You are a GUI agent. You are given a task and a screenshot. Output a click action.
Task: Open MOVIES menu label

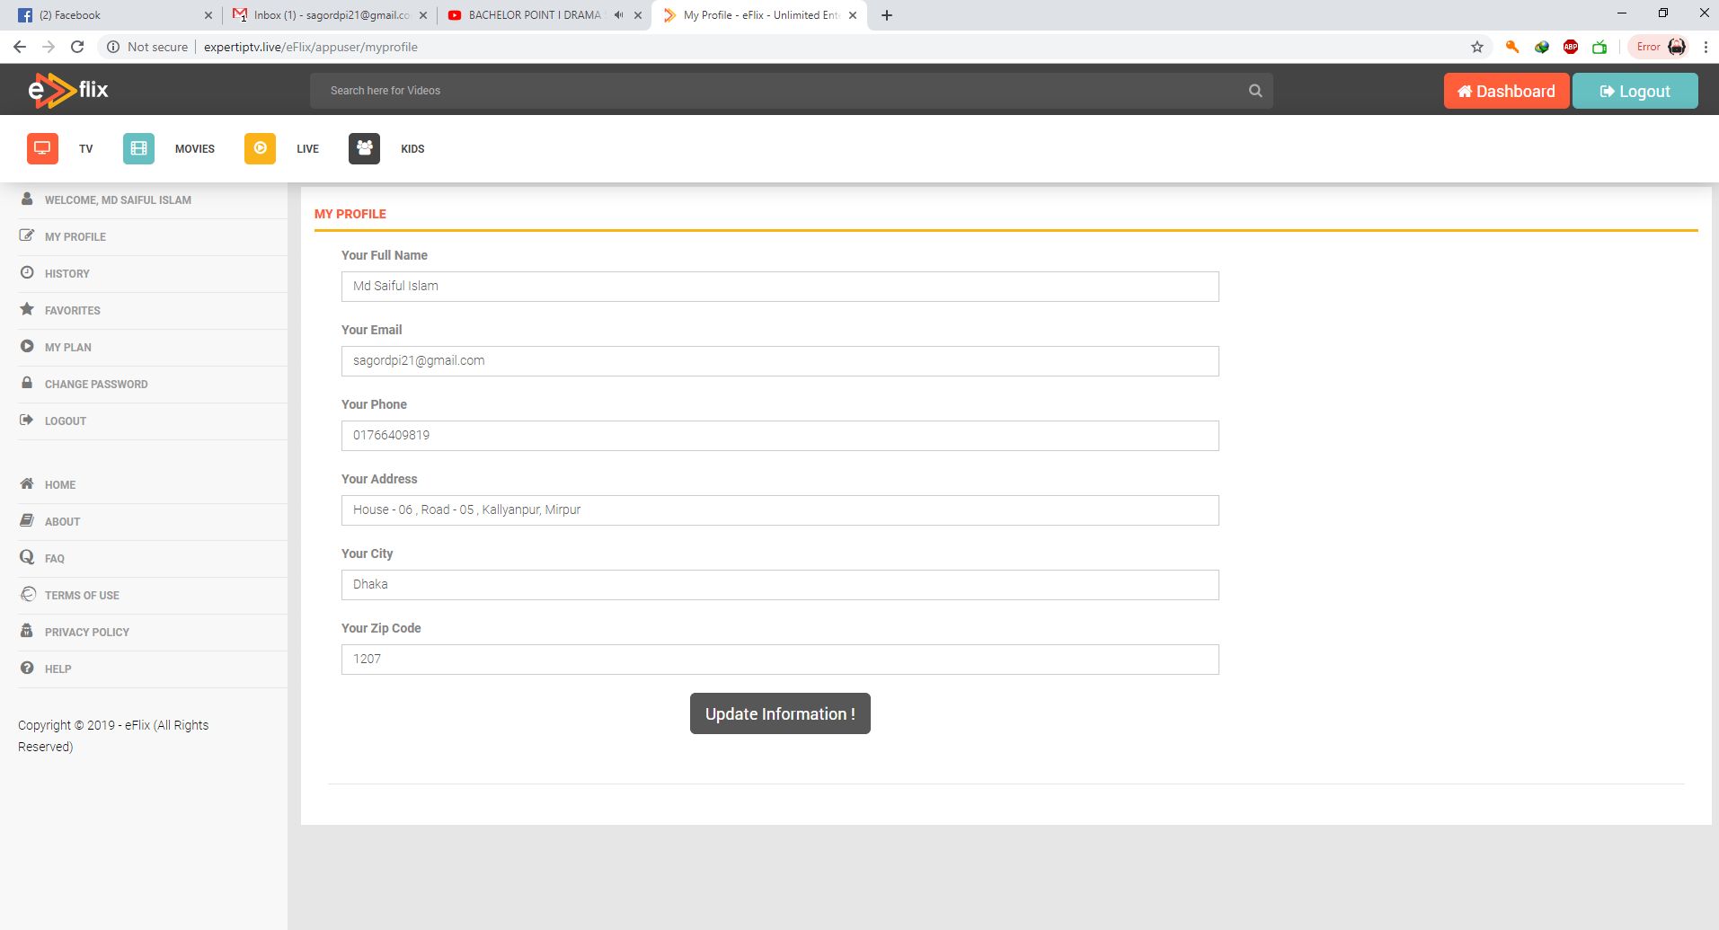point(195,149)
